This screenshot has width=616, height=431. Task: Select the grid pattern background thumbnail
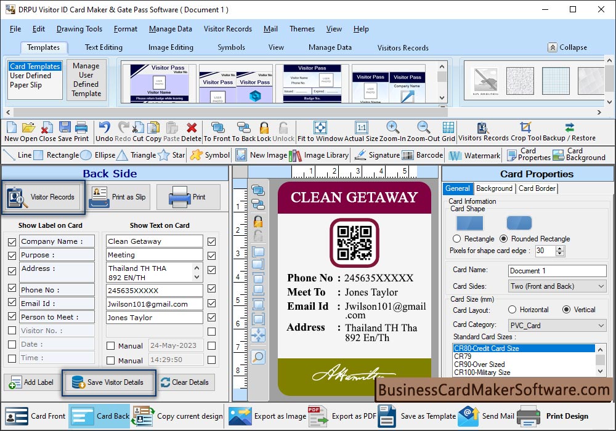[556, 81]
